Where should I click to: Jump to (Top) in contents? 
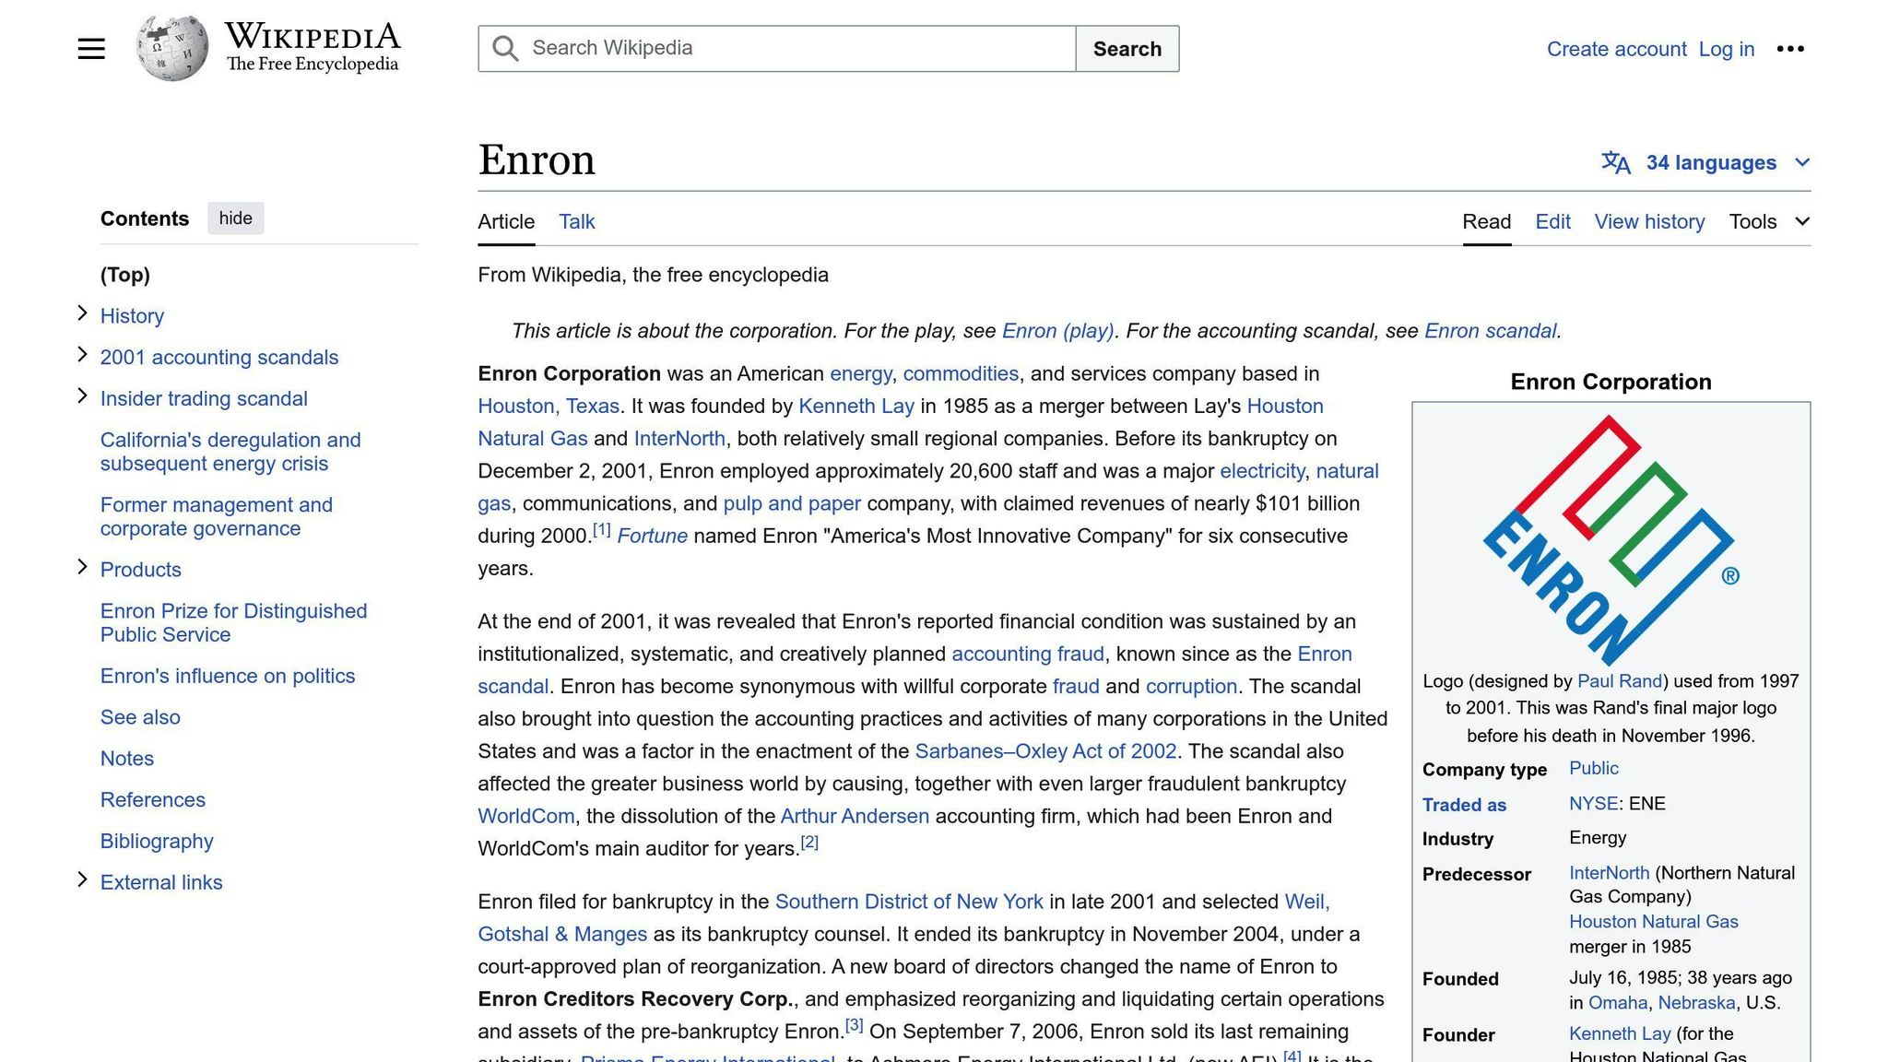[125, 275]
